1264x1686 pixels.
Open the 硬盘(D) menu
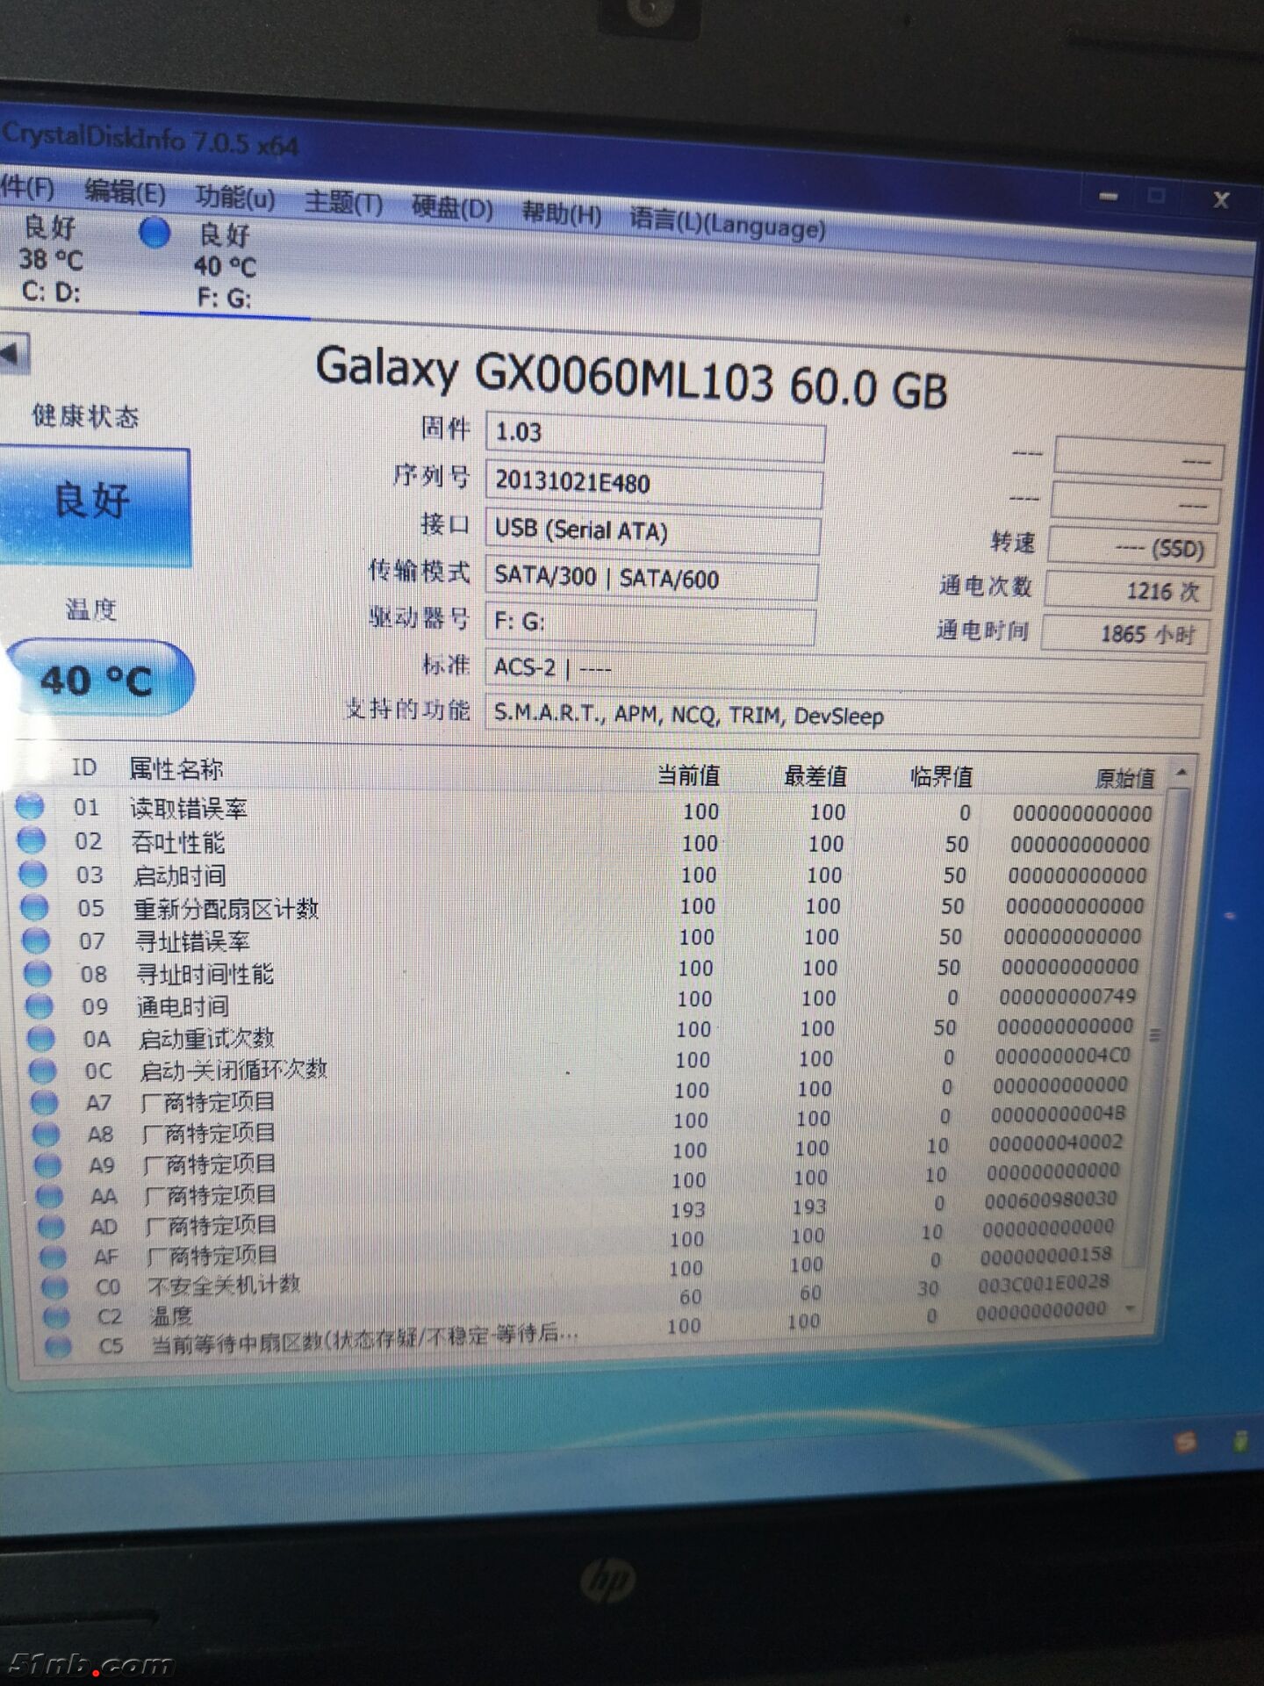pyautogui.click(x=453, y=208)
